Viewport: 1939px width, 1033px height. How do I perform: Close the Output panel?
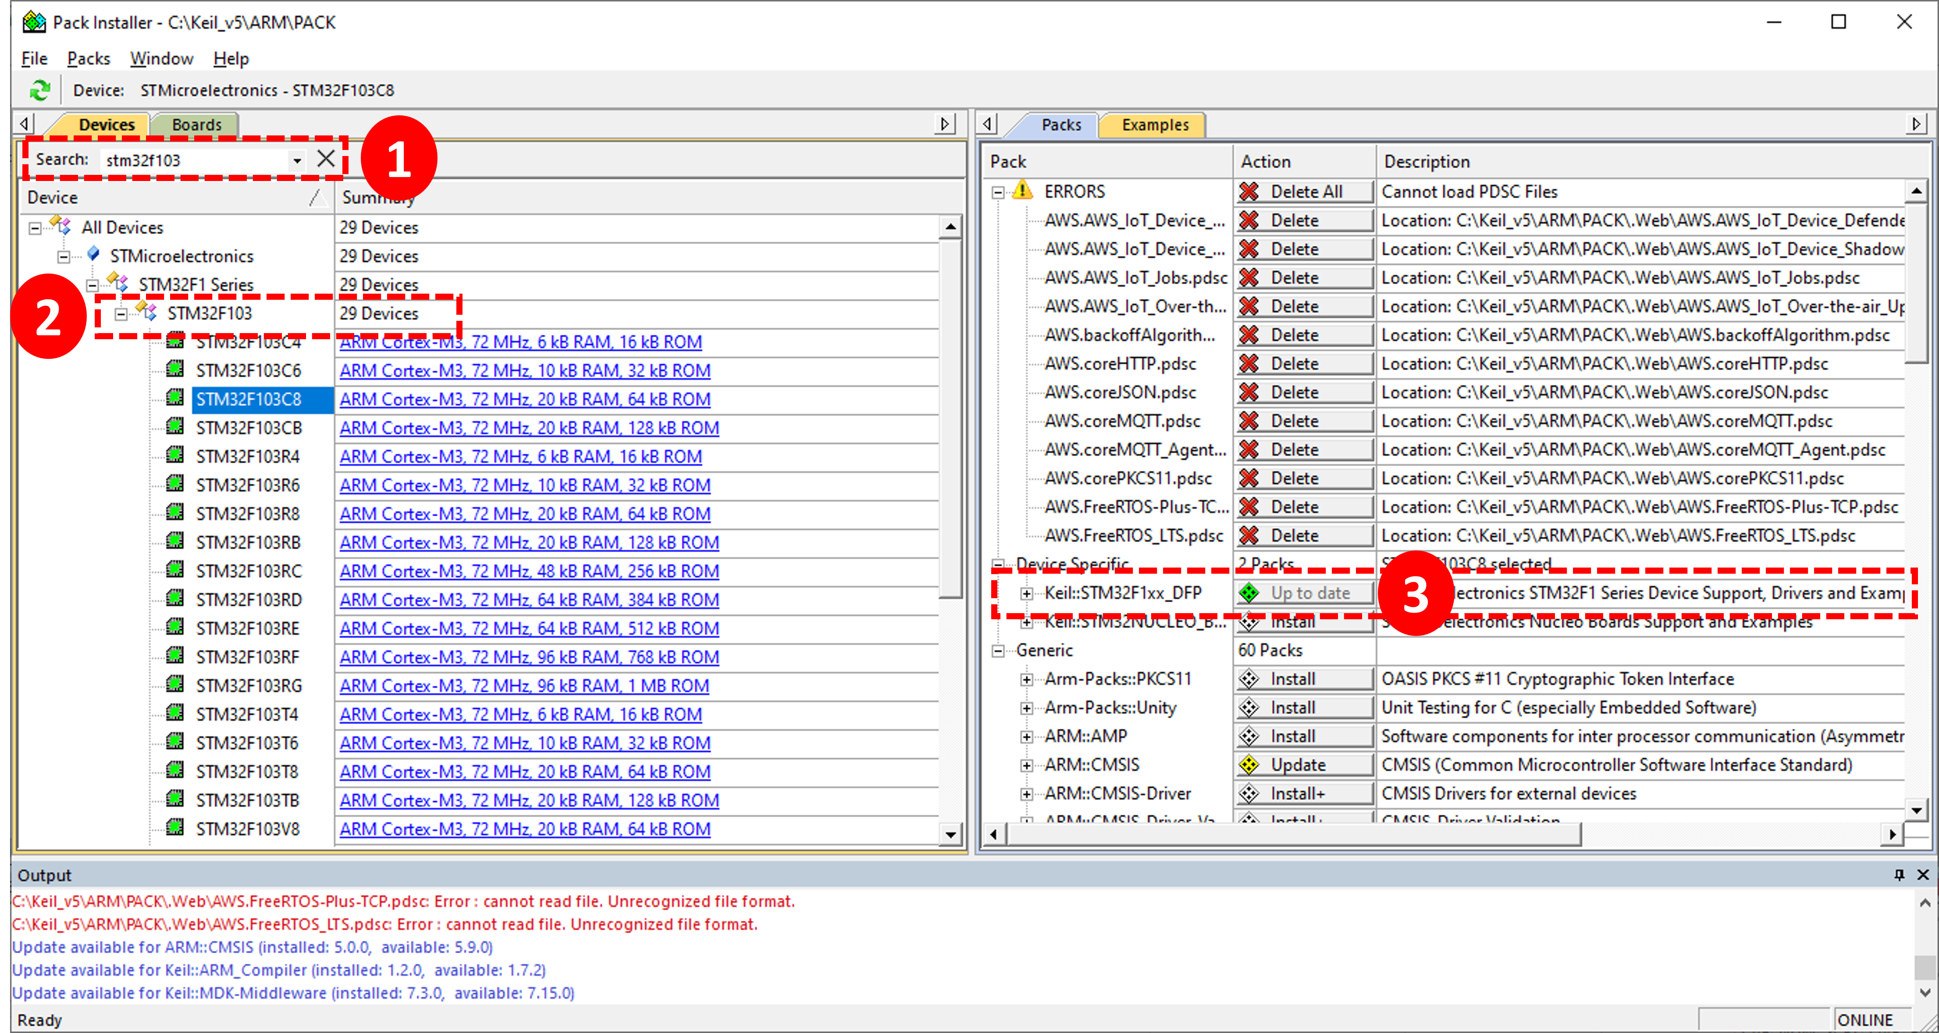[x=1923, y=874]
